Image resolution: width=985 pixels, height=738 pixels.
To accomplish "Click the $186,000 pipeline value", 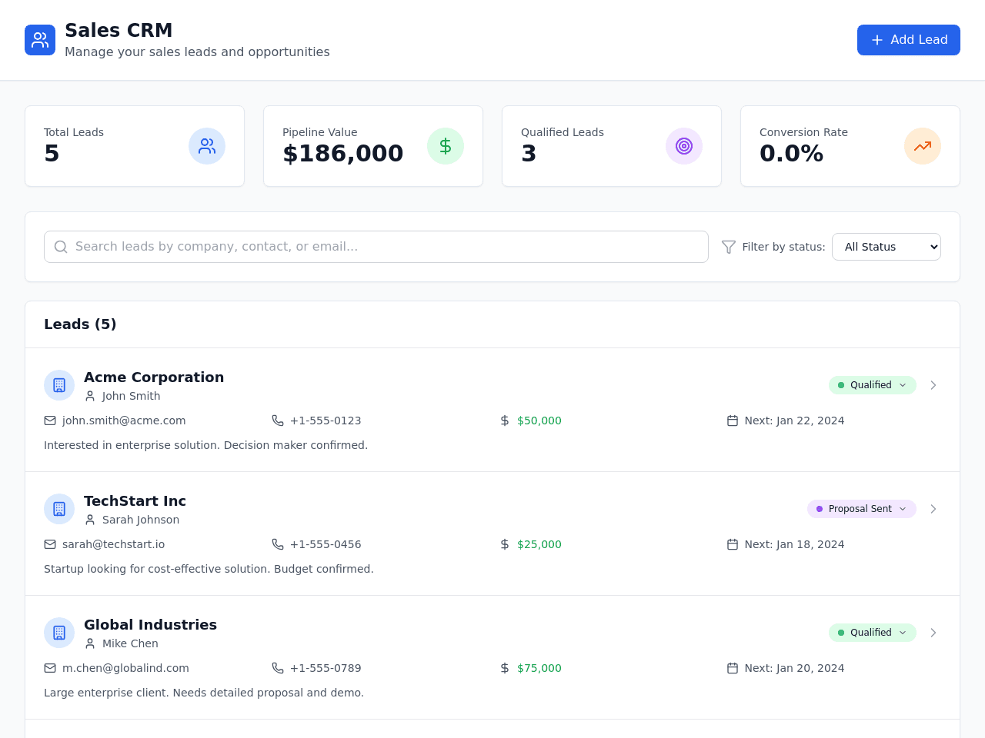I will click(342, 154).
